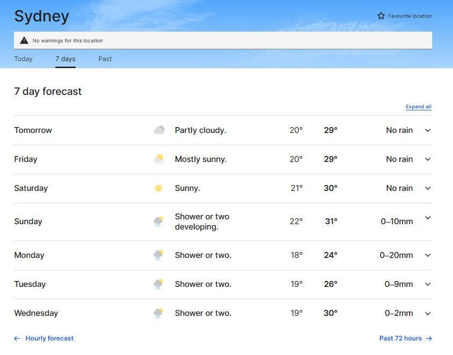Image resolution: width=453 pixels, height=355 pixels.
Task: Expand Tomorrow's forecast details chevron
Action: point(428,130)
